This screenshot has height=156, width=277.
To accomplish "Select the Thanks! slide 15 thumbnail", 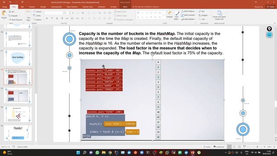I will click(18, 133).
